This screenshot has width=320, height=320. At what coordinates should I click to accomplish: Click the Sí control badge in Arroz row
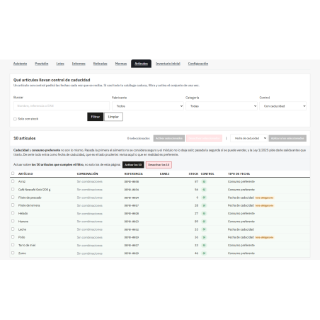(x=204, y=182)
